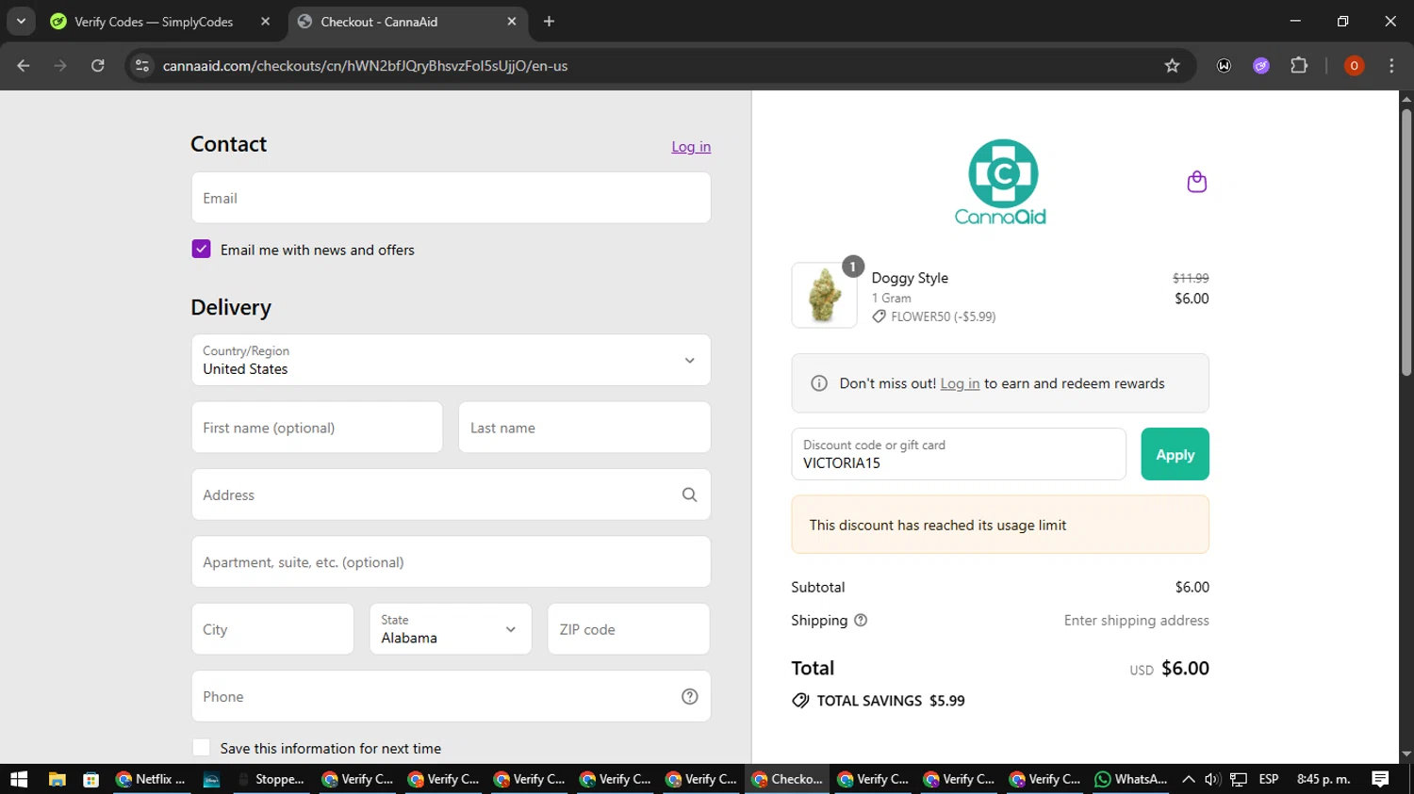Open the orange profile avatar

(x=1354, y=65)
